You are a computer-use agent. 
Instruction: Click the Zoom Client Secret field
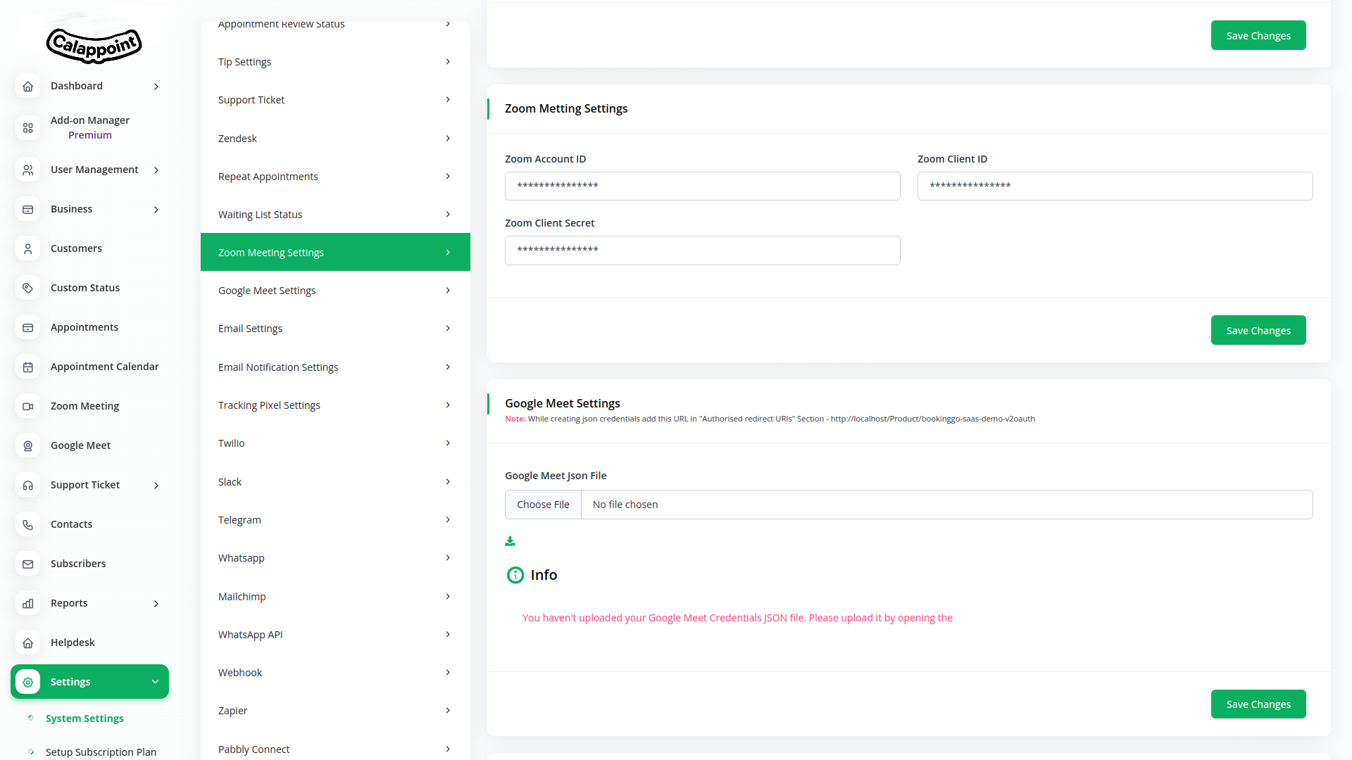702,251
